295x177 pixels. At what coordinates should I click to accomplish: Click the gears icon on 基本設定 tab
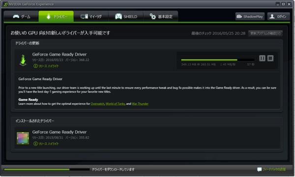[153, 17]
